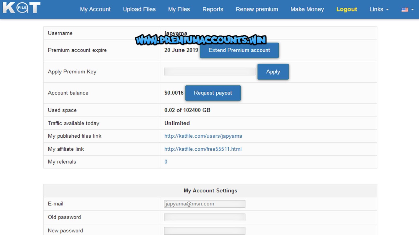This screenshot has height=235, width=419.
Task: Expand the Links dropdown menu
Action: (379, 9)
